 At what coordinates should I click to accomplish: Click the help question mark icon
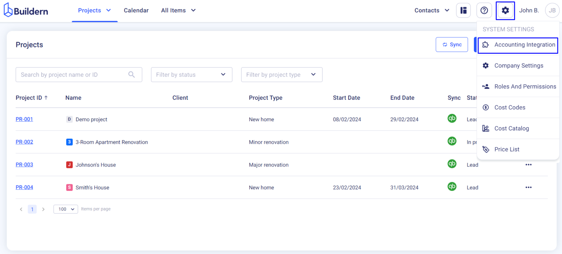tap(484, 10)
